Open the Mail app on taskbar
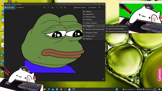The height and width of the screenshot is (91, 162). pos(53,89)
